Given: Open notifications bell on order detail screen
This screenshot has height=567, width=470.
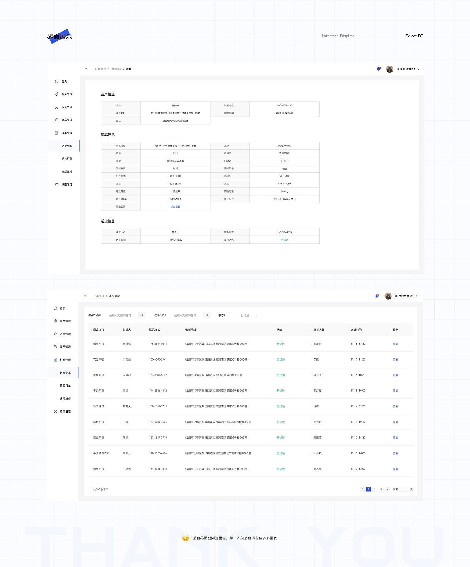Looking at the screenshot, I should [379, 69].
